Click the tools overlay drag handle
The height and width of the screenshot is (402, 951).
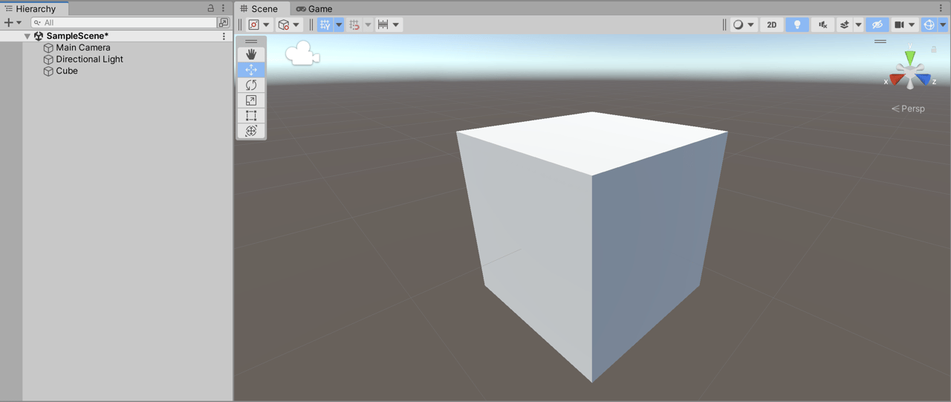[251, 42]
